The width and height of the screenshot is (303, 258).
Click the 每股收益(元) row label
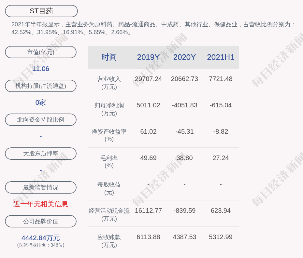(x=109, y=188)
